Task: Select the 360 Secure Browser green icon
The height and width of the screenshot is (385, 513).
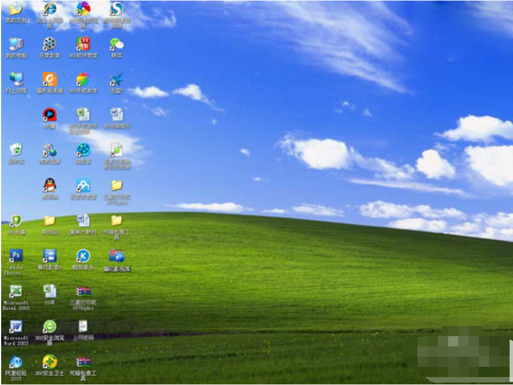Action: (x=49, y=327)
